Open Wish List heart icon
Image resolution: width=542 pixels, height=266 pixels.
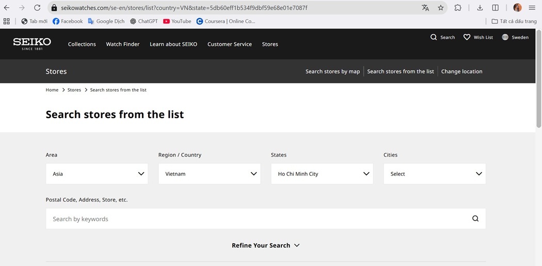coord(467,37)
